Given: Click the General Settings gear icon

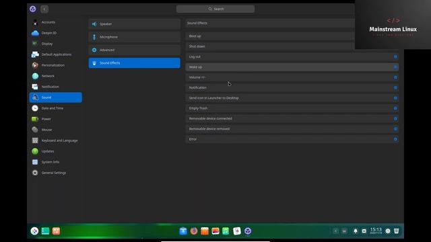Looking at the screenshot, I should pyautogui.click(x=35, y=173).
